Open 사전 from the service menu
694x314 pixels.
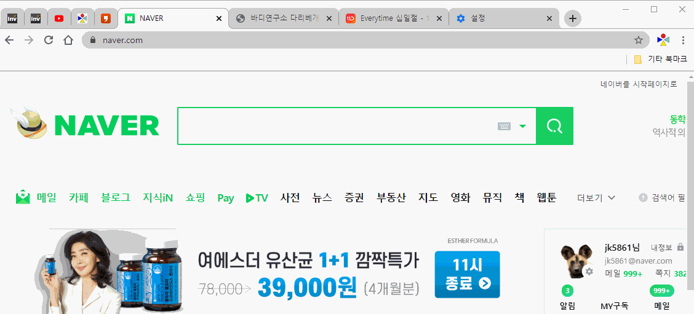point(290,198)
